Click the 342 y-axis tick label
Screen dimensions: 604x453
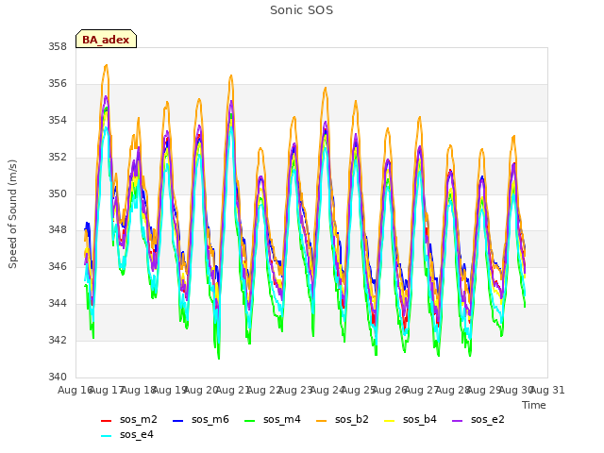(x=58, y=340)
